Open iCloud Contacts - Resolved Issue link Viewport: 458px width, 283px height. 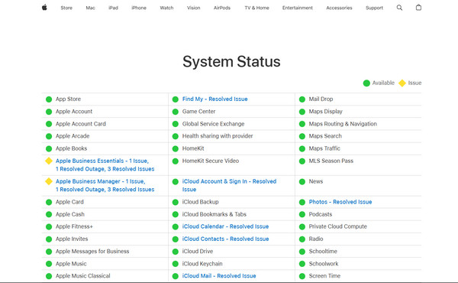(x=225, y=239)
